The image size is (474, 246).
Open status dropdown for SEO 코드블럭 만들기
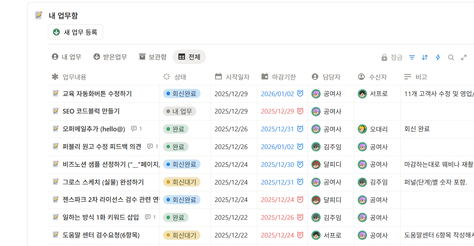(180, 111)
